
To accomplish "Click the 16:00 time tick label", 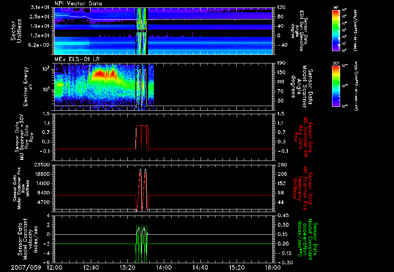I will click(273, 267).
